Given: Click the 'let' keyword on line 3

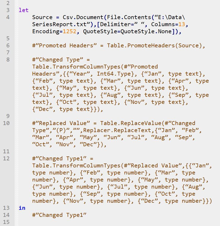Looking at the screenshot, I should click(x=24, y=10).
